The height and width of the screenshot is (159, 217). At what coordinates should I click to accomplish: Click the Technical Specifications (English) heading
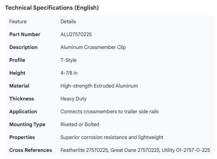[x=52, y=8]
